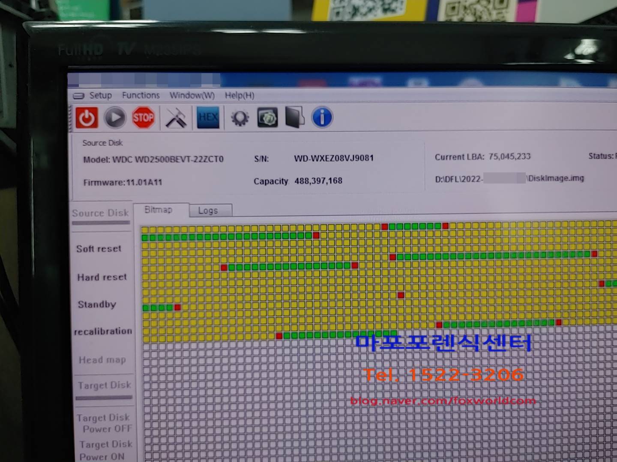Open the Head map option
Viewport: 617px width, 462px height.
[102, 360]
